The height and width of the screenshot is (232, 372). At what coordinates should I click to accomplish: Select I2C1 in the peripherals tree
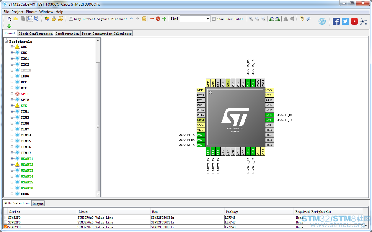click(x=25, y=59)
